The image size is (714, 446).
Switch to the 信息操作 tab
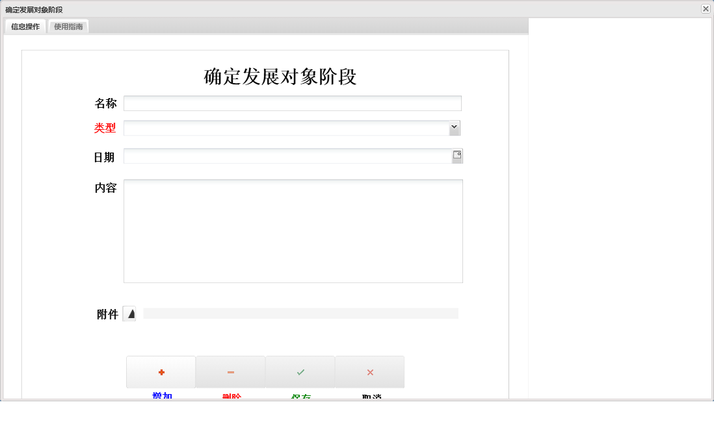click(24, 27)
